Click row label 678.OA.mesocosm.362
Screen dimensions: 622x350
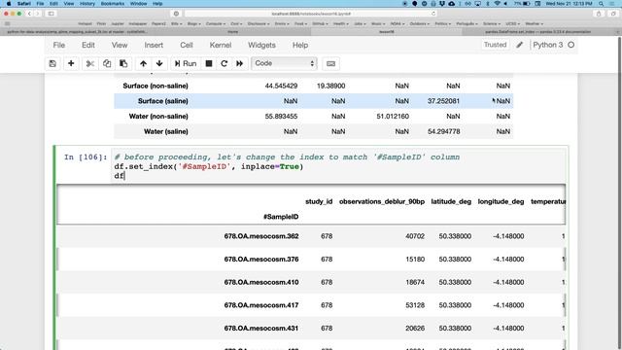pos(261,236)
